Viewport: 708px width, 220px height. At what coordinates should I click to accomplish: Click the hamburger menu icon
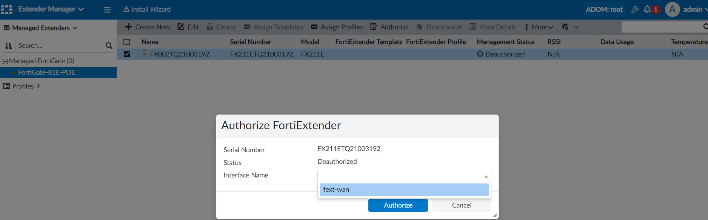click(107, 9)
